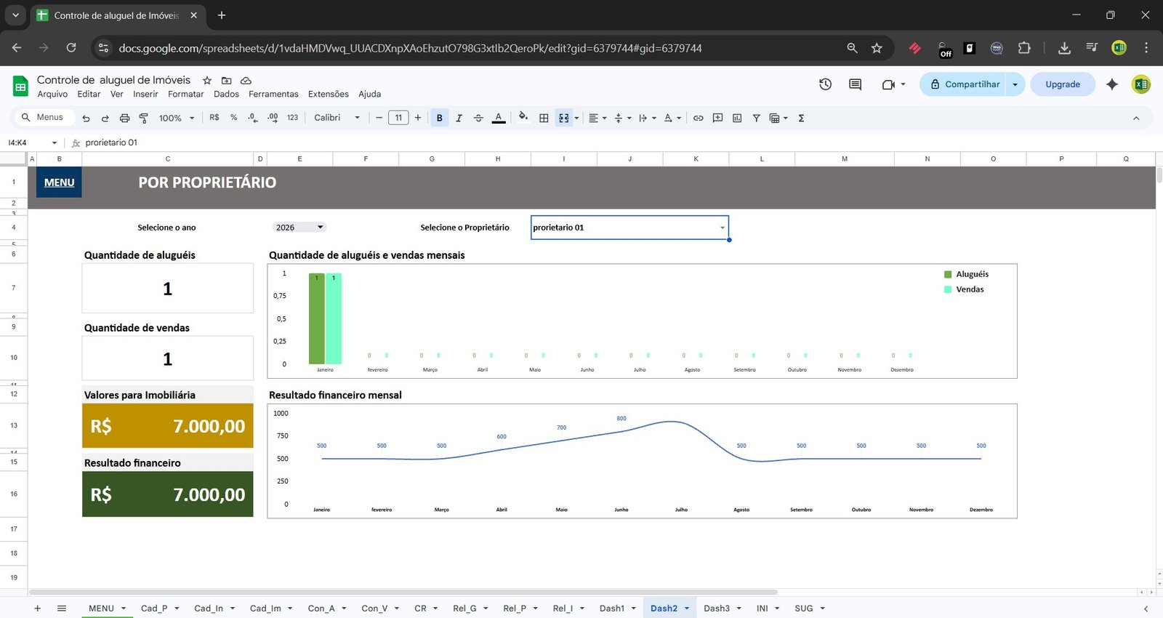The width and height of the screenshot is (1163, 618).
Task: Open the Dados menu
Action: [226, 94]
